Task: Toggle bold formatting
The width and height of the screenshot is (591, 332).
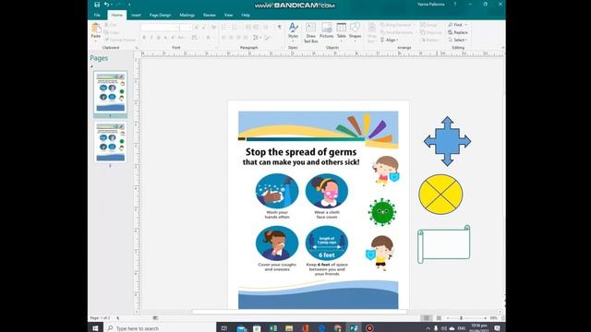Action: coord(144,38)
